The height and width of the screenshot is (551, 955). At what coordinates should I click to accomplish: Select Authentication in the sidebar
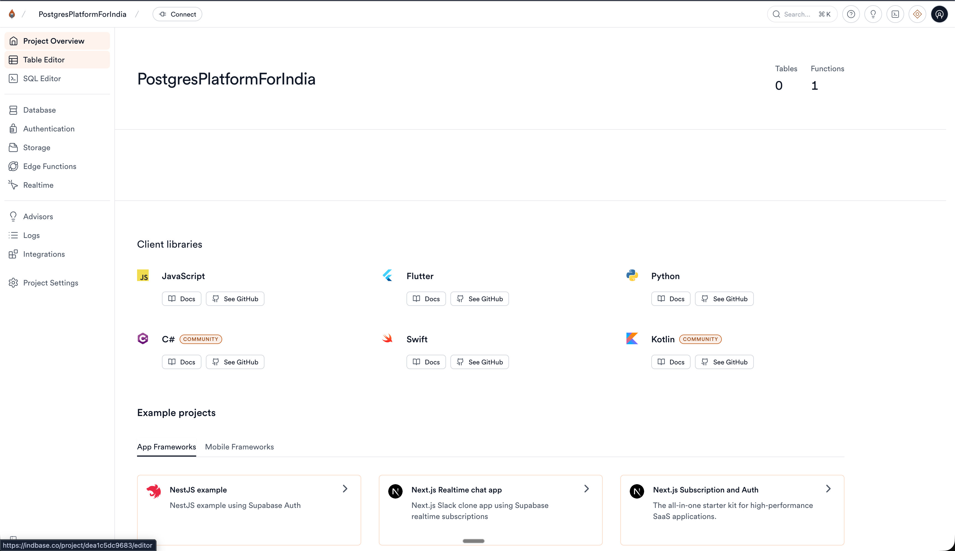tap(49, 129)
